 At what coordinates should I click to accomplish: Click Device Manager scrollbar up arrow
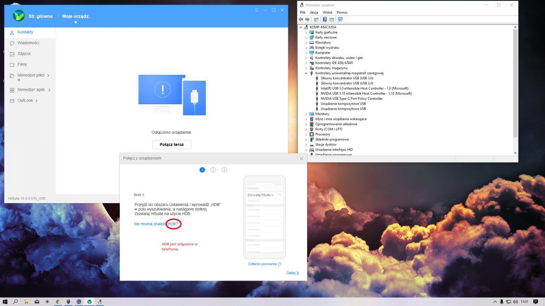click(515, 28)
